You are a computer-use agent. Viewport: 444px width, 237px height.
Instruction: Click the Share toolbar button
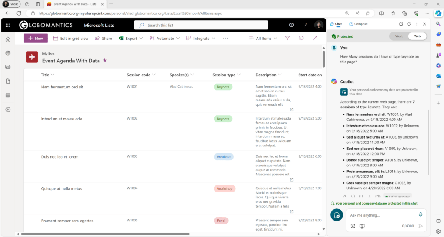pos(103,38)
